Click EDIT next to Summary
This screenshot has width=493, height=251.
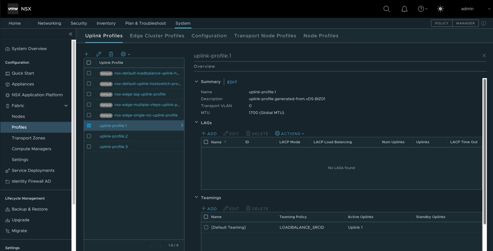pos(232,82)
